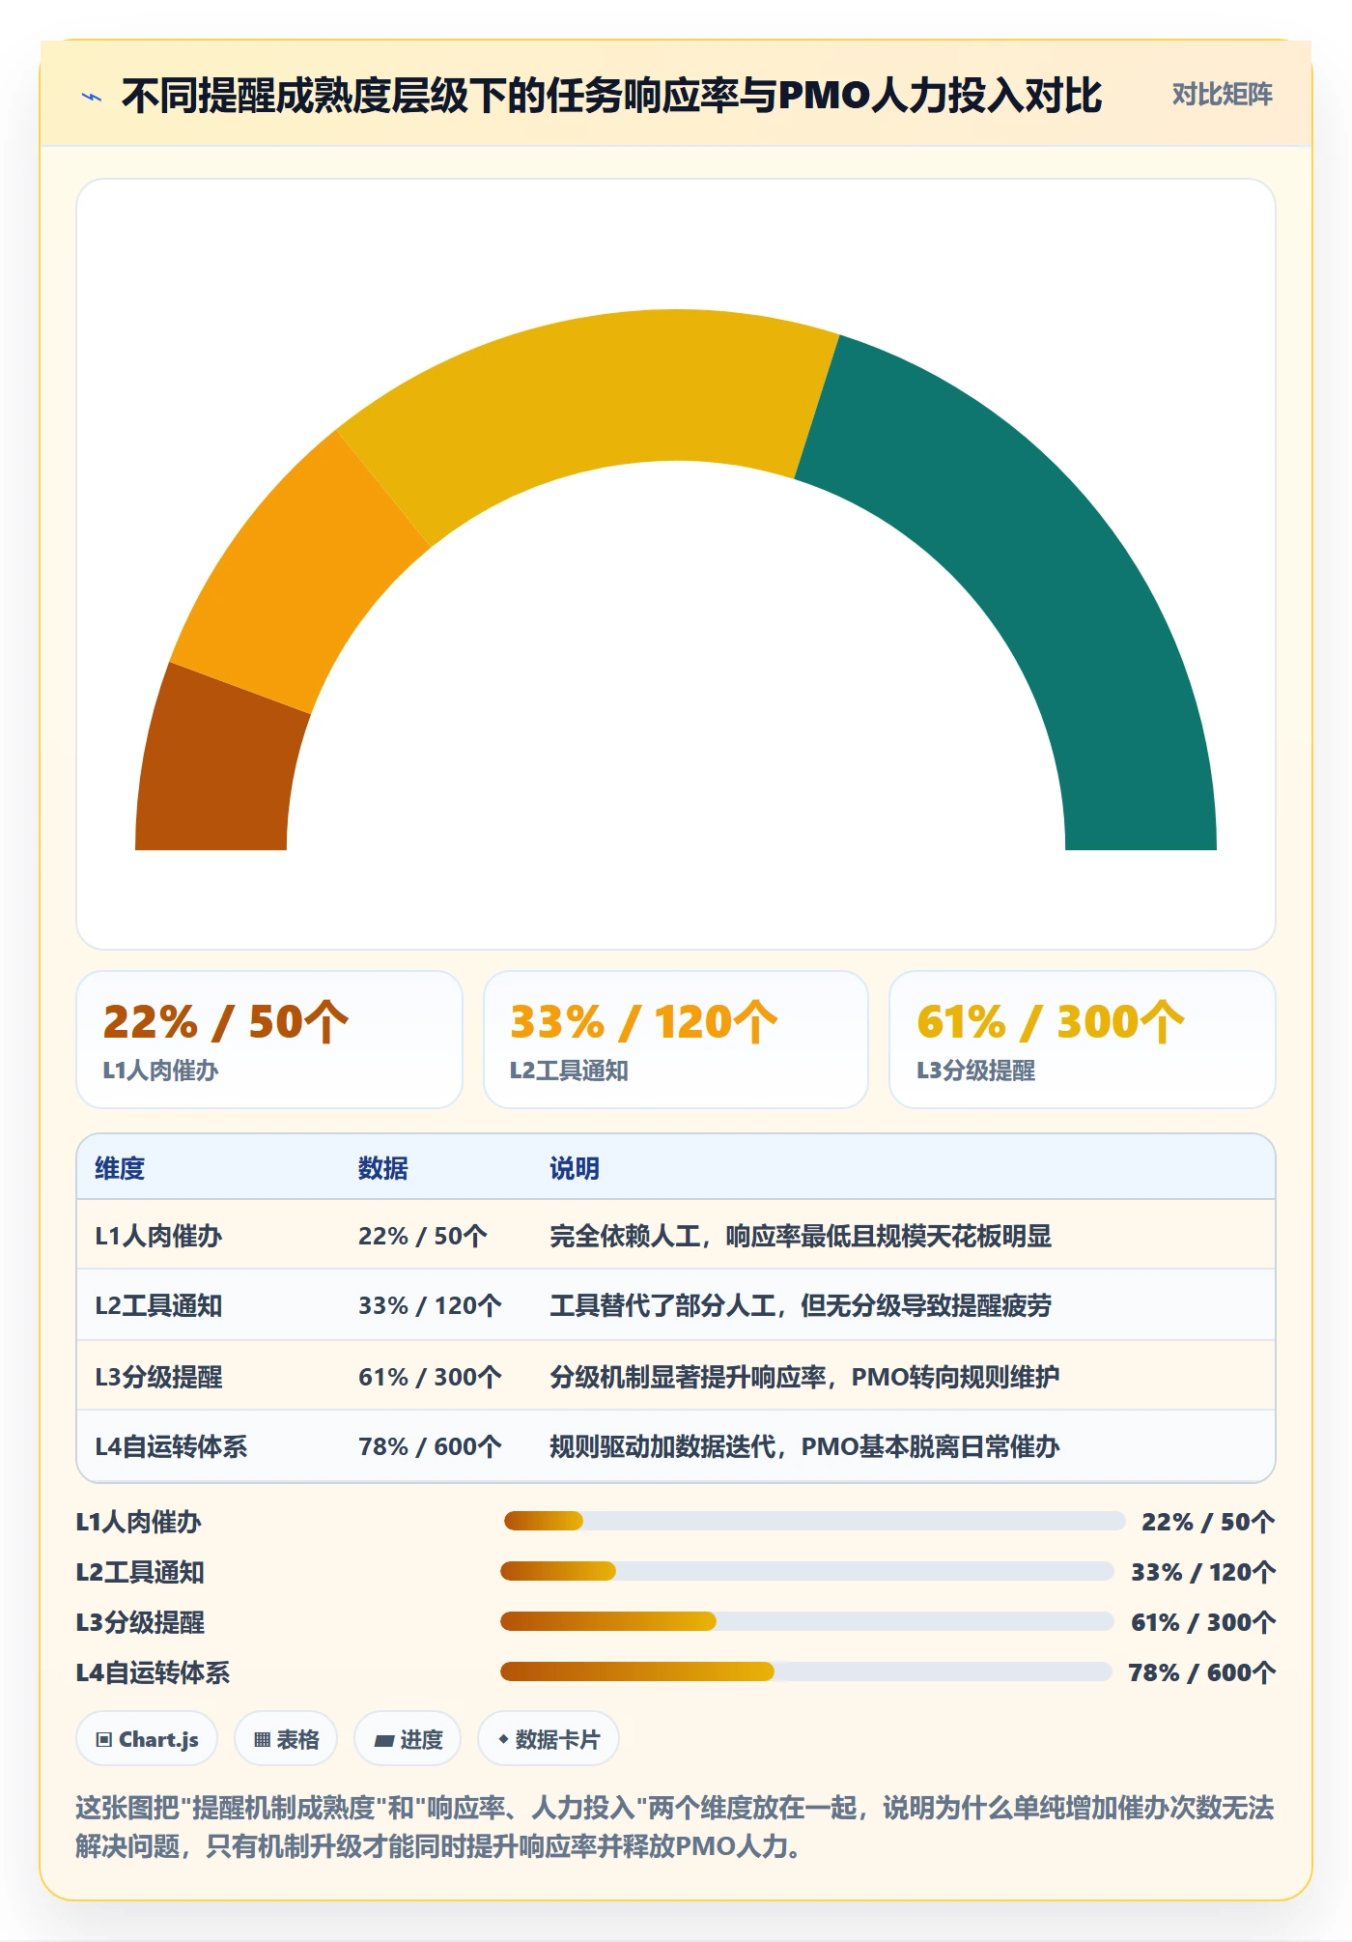The width and height of the screenshot is (1352, 1942).
Task: Click the "维度" table column header
Action: (x=120, y=1168)
